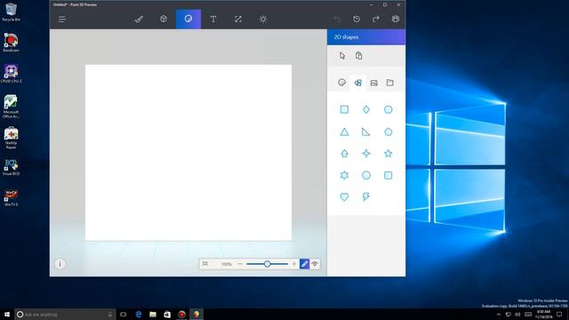Pick the rounded square shape
This screenshot has width=569, height=320.
pyautogui.click(x=389, y=175)
